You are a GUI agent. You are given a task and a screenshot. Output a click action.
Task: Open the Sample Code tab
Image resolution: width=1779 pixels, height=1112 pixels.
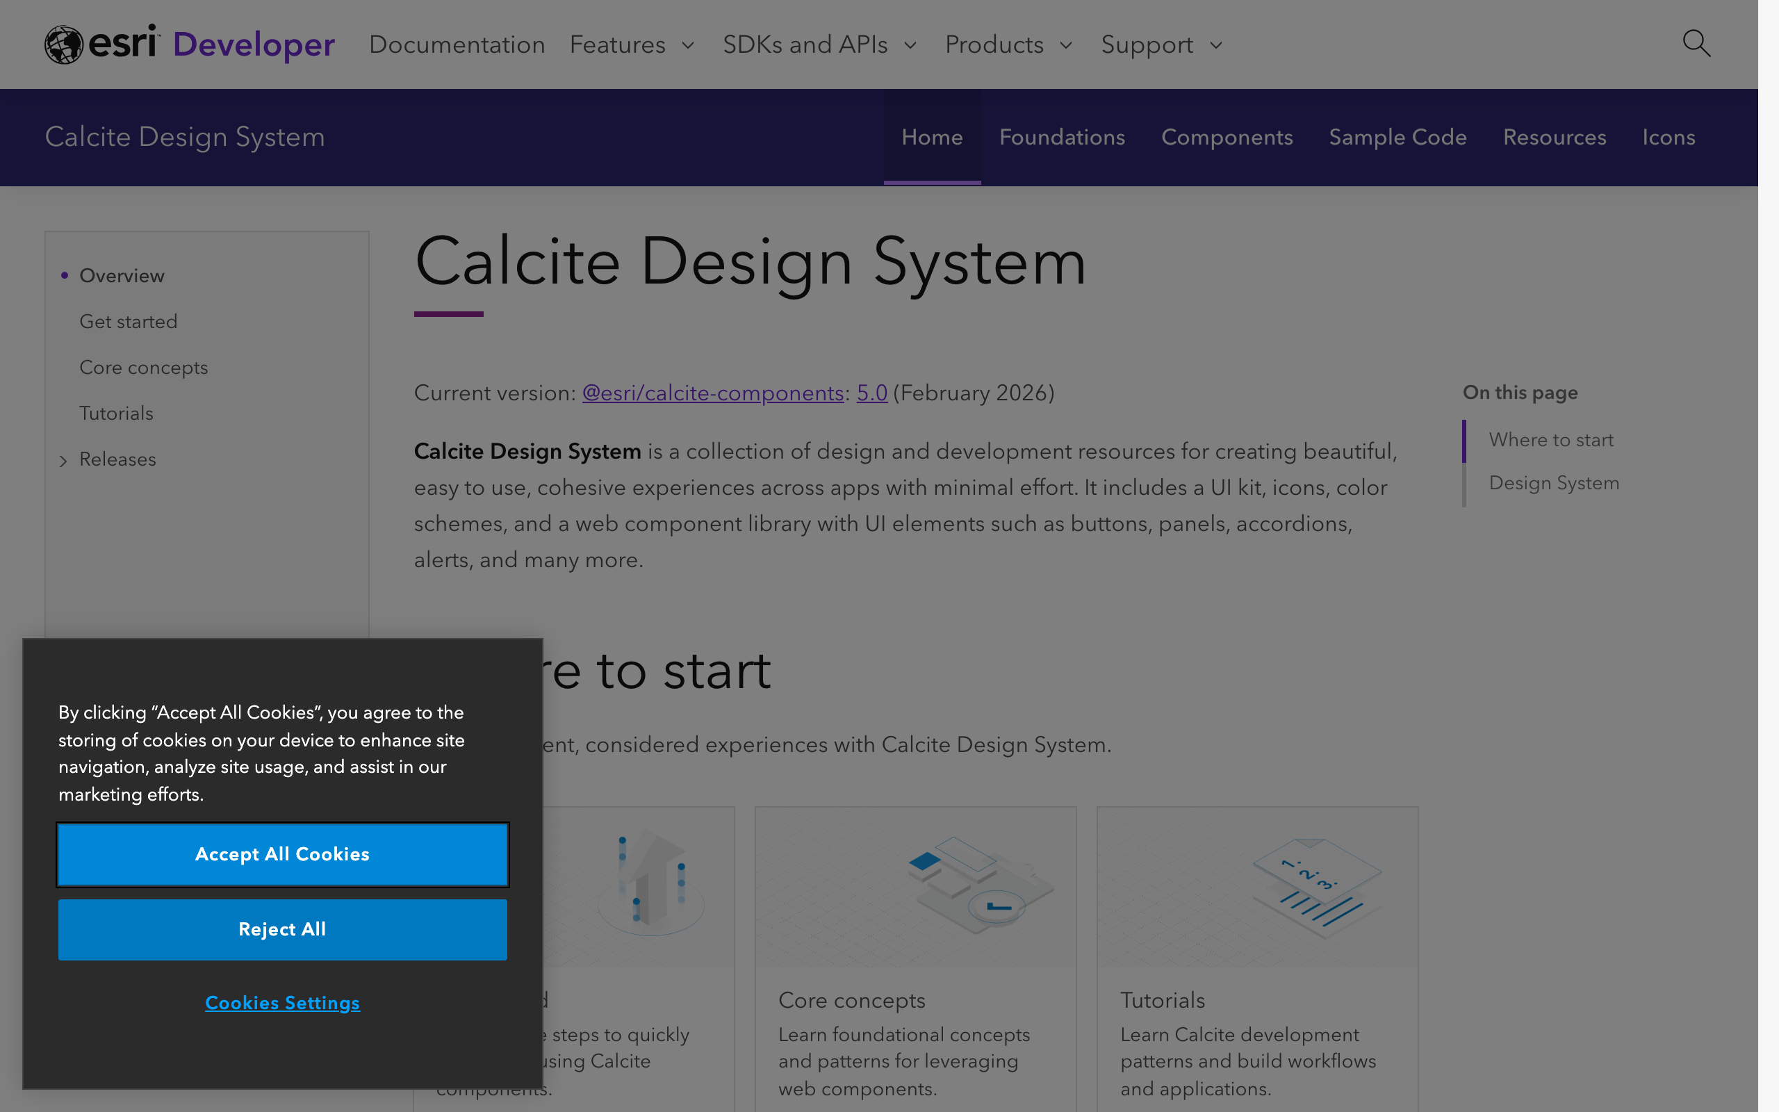point(1397,138)
